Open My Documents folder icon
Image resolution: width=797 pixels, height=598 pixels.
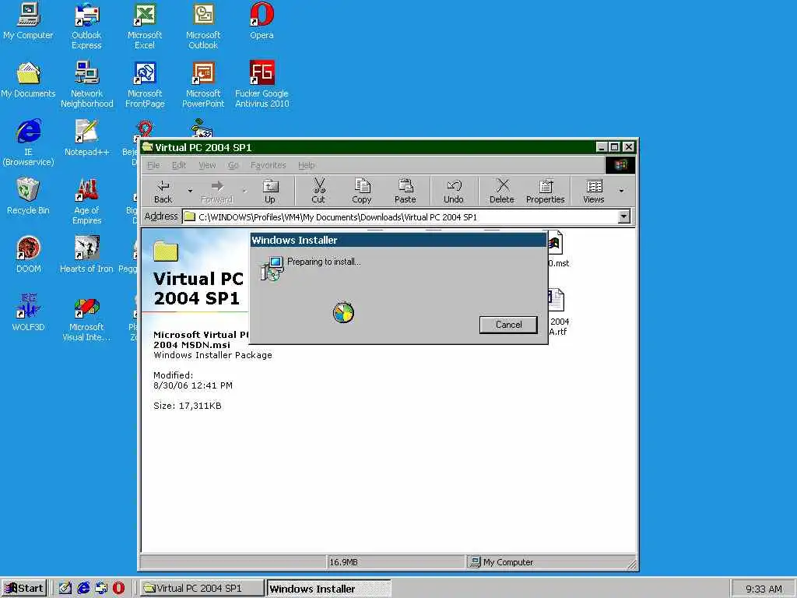coord(28,80)
